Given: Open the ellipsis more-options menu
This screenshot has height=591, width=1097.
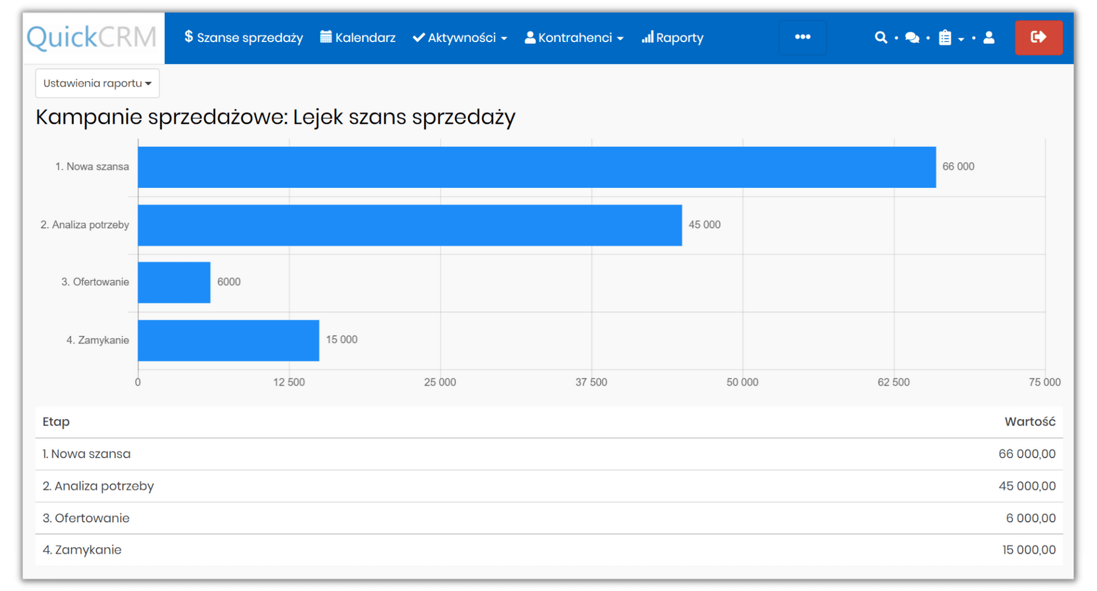Looking at the screenshot, I should [x=803, y=37].
